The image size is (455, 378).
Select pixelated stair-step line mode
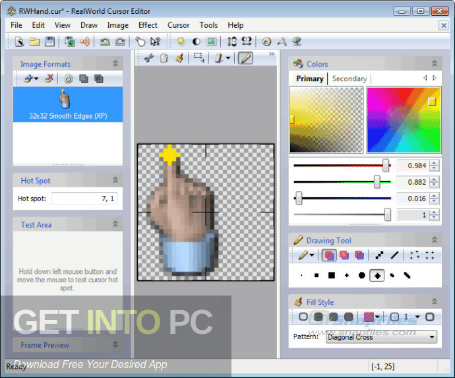click(x=379, y=255)
